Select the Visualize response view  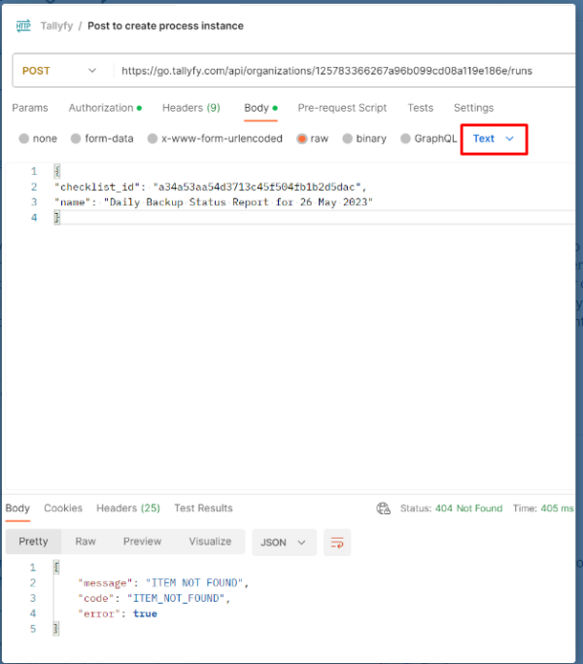tap(210, 542)
